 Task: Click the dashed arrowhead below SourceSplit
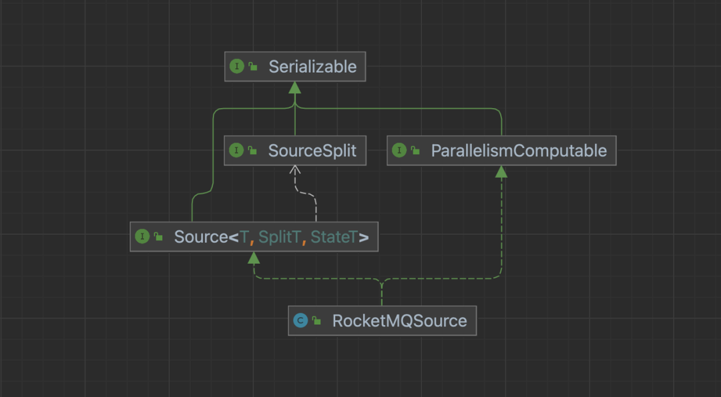coord(295,171)
